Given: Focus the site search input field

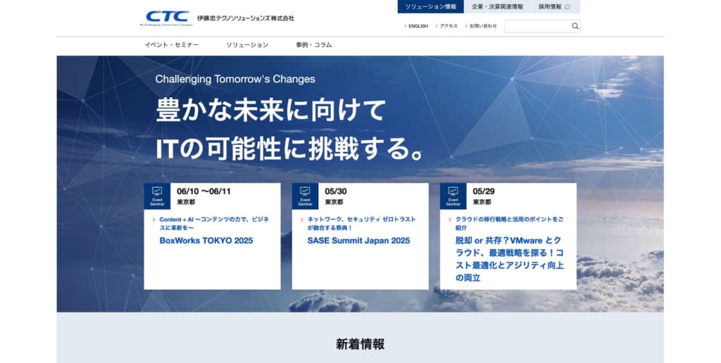Looking at the screenshot, I should [537, 26].
